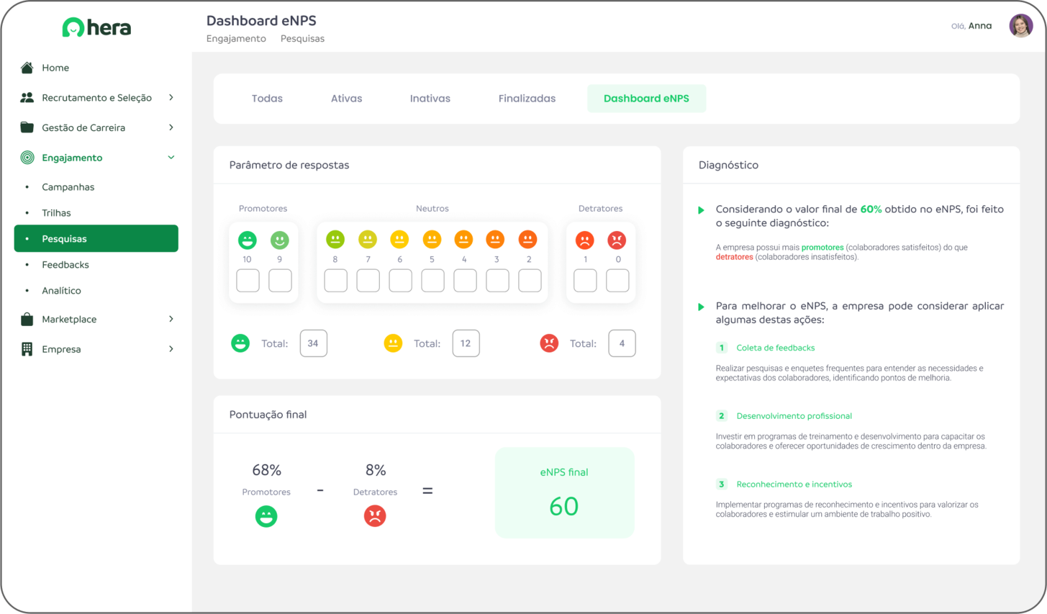Click the Empresa building icon
Viewport: 1047px width, 614px height.
27,349
